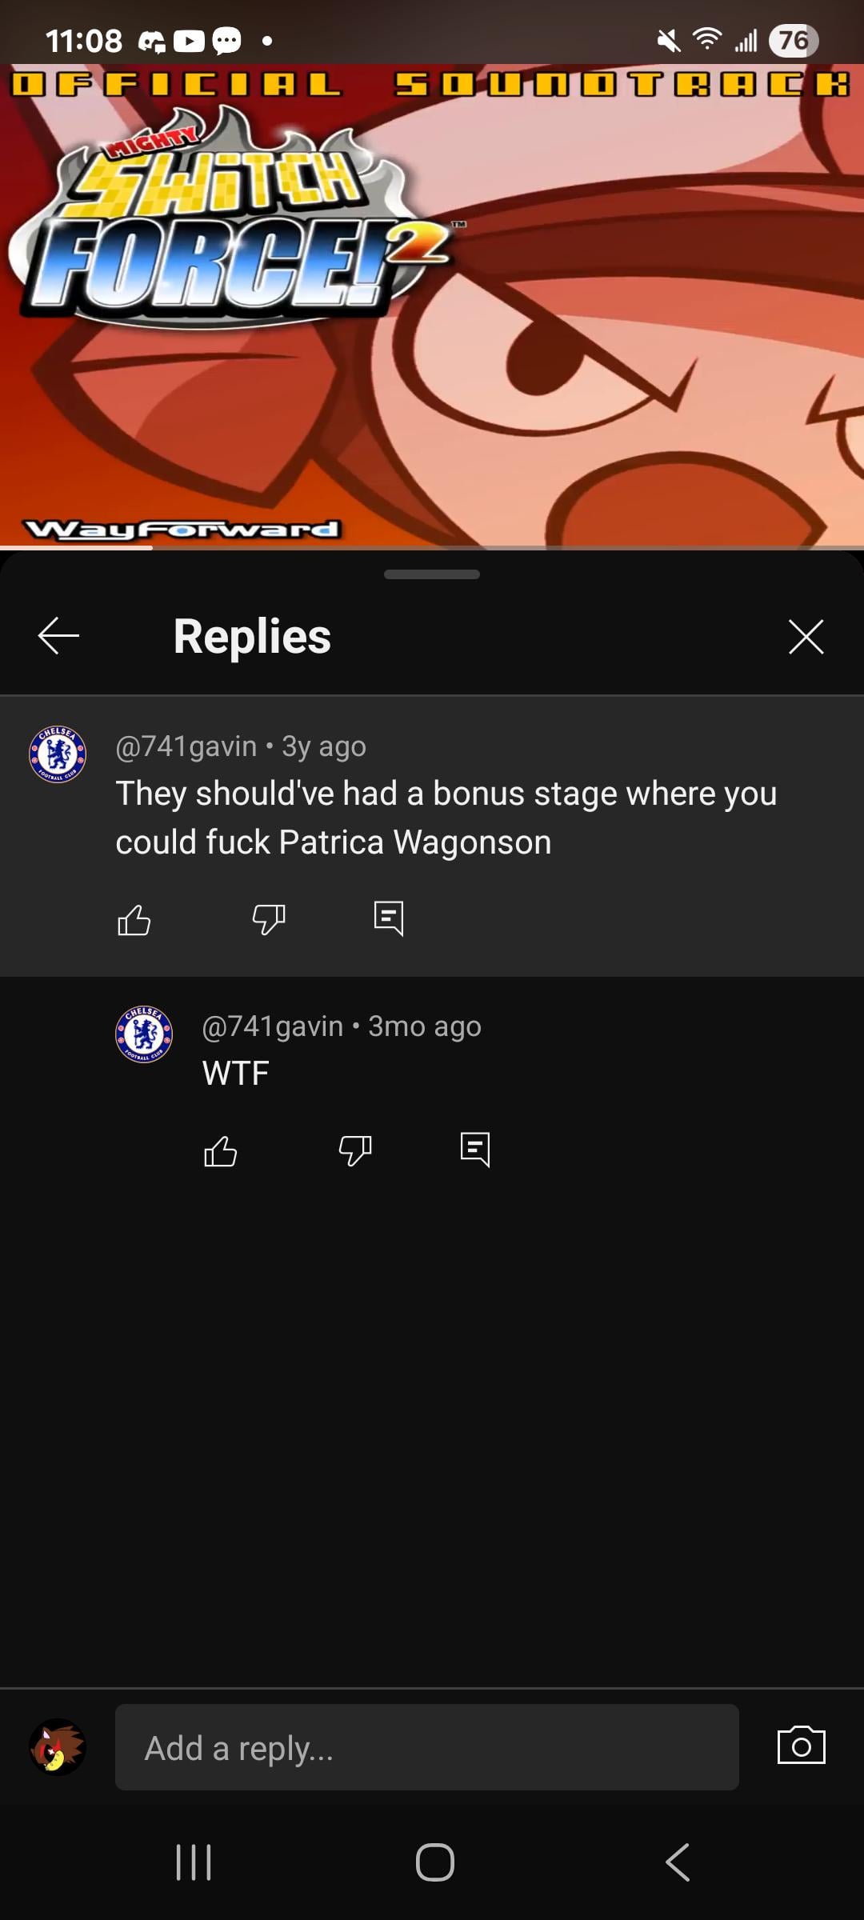864x1920 pixels.
Task: Go back using the Replies back arrow
Action: pyautogui.click(x=58, y=636)
